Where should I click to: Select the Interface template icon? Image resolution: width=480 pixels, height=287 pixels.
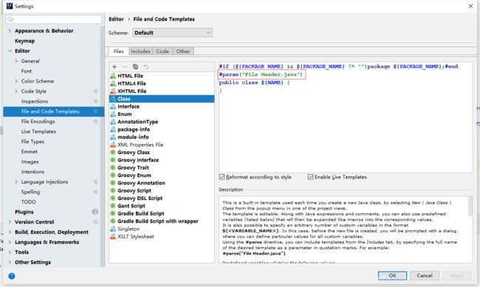(113, 106)
